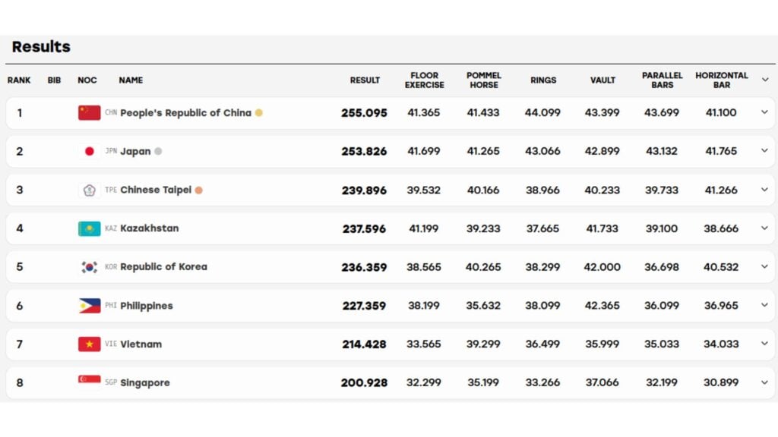Viewport: 778px width, 437px height.
Task: Click the Philippines flag icon
Action: click(x=90, y=306)
